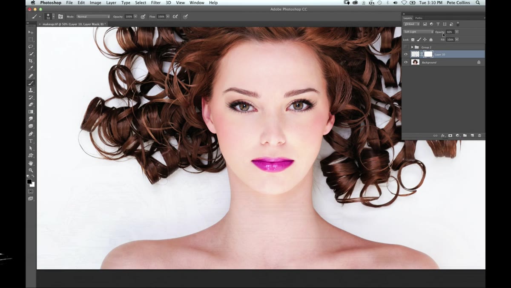Switch to the Paths tab
Image resolution: width=511 pixels, height=288 pixels.
[x=419, y=18]
